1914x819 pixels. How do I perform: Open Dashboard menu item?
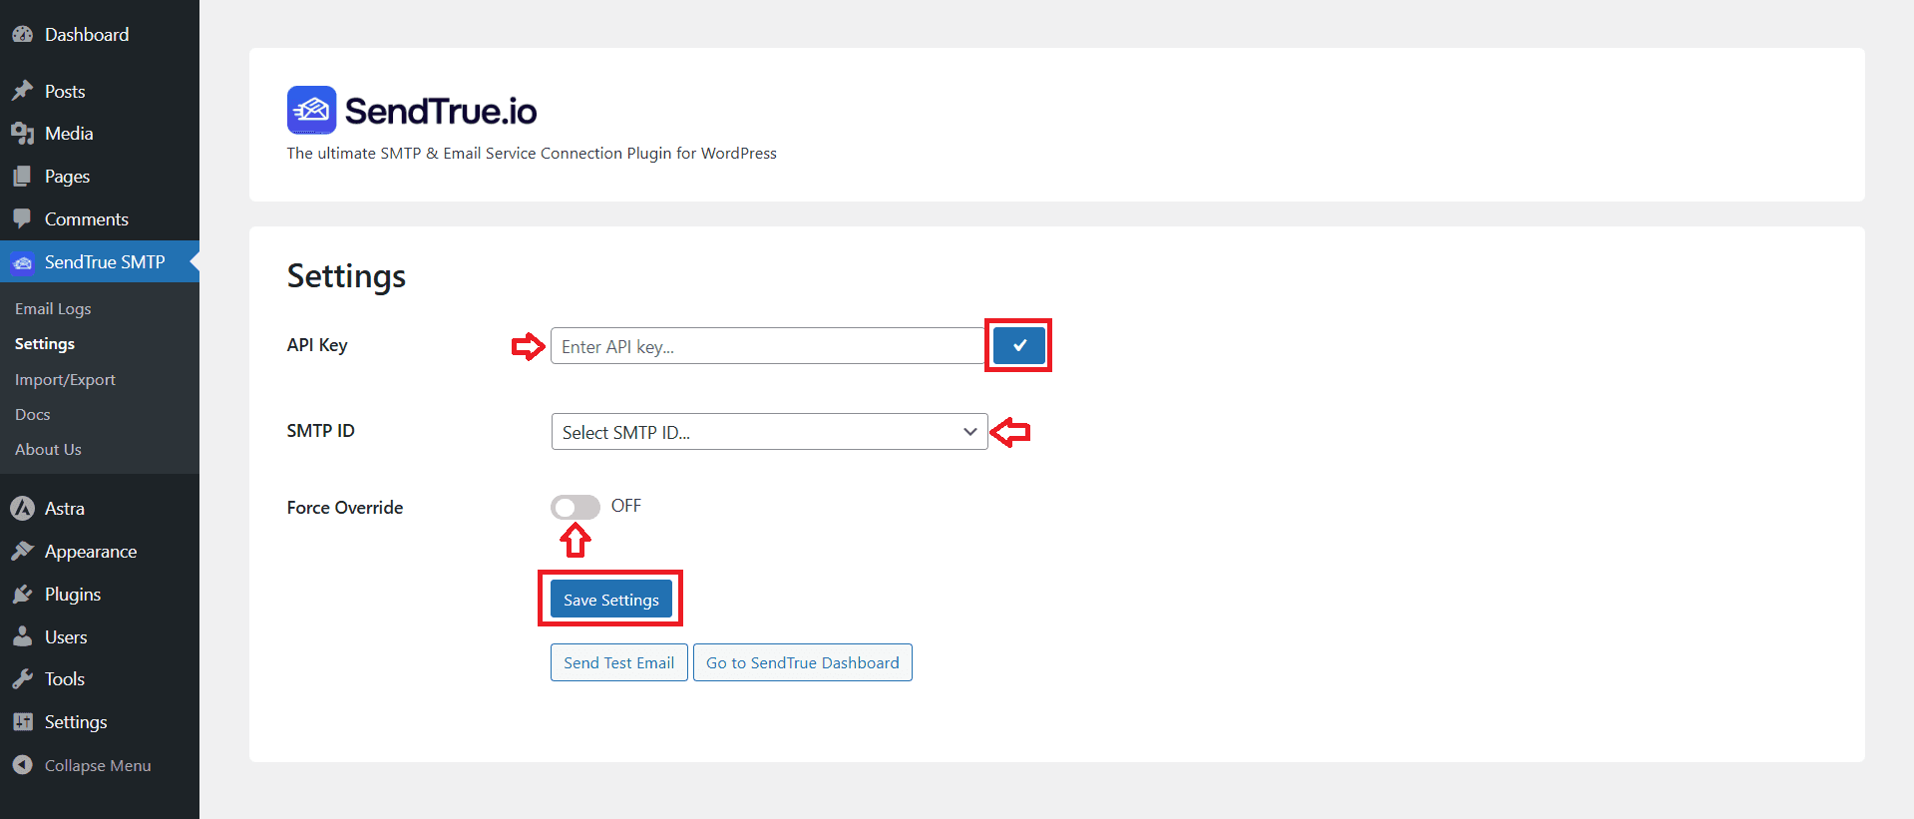[100, 34]
